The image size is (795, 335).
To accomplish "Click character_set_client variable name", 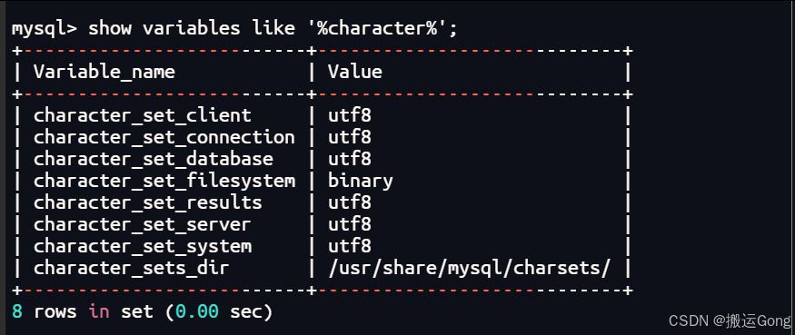I will [143, 115].
